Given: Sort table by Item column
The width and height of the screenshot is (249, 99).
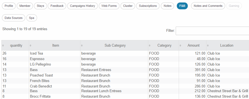Looking at the screenshot, I should point(55,46).
